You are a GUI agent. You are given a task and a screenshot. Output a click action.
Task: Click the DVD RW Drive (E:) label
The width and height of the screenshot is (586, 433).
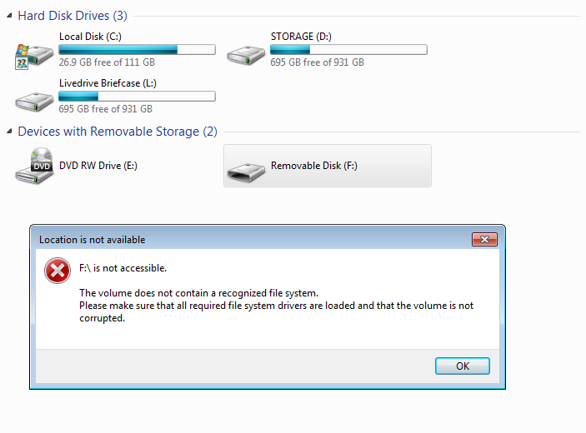point(98,166)
